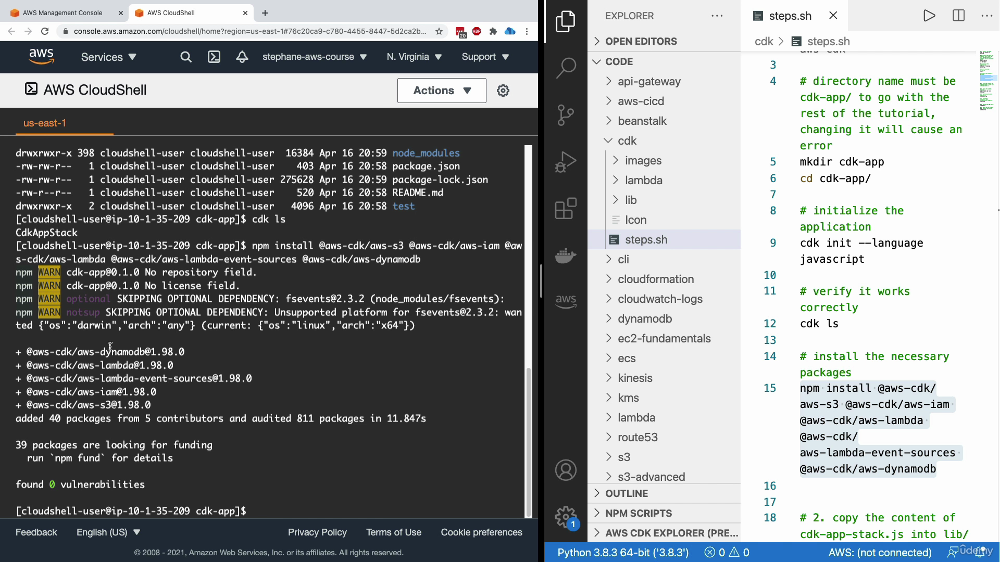Open N. Virginia region selector

tap(414, 57)
